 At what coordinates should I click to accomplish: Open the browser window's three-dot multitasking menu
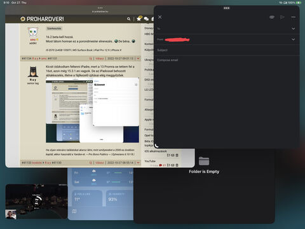coord(100,8)
